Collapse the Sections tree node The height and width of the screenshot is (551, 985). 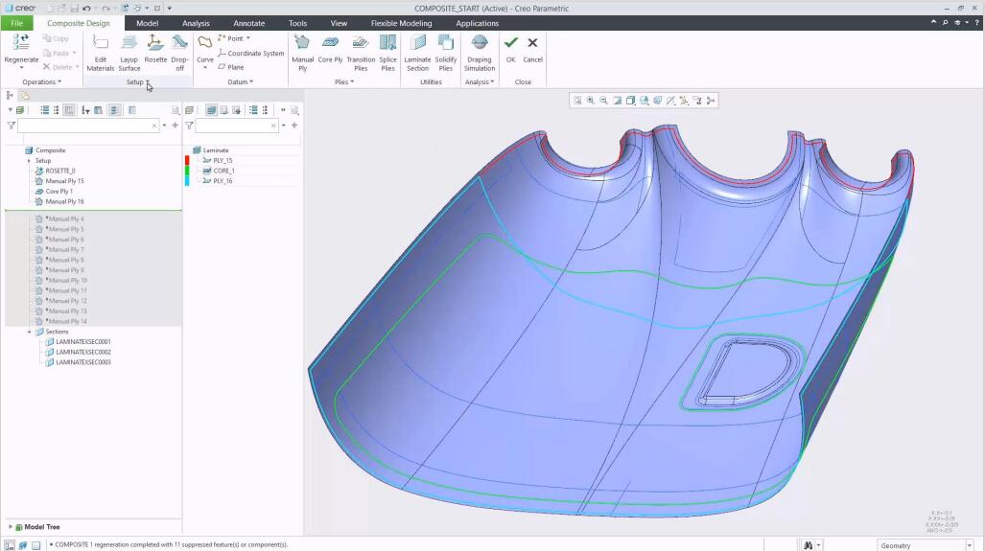click(30, 332)
